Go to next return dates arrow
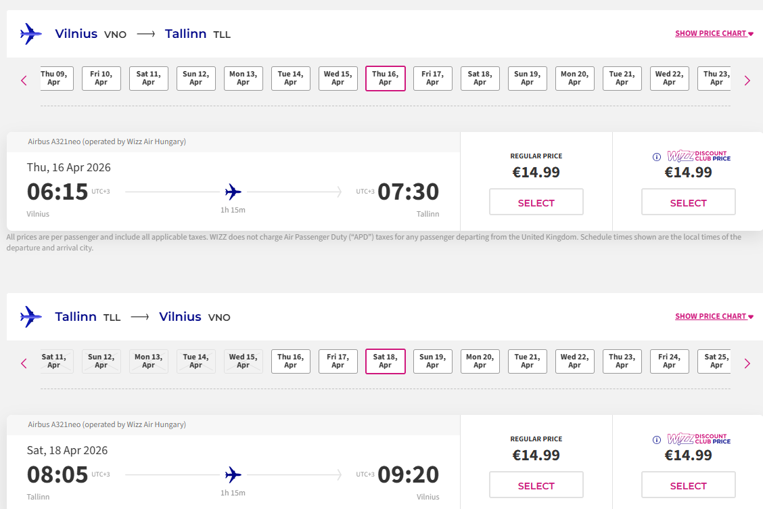The image size is (763, 509). (x=747, y=363)
